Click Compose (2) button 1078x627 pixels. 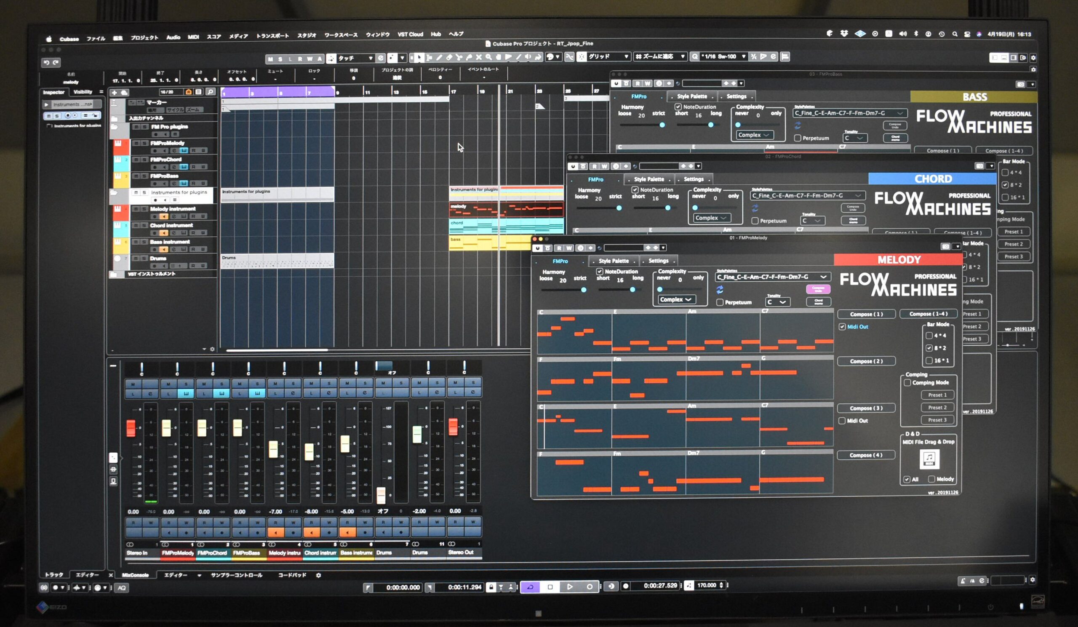(x=866, y=361)
